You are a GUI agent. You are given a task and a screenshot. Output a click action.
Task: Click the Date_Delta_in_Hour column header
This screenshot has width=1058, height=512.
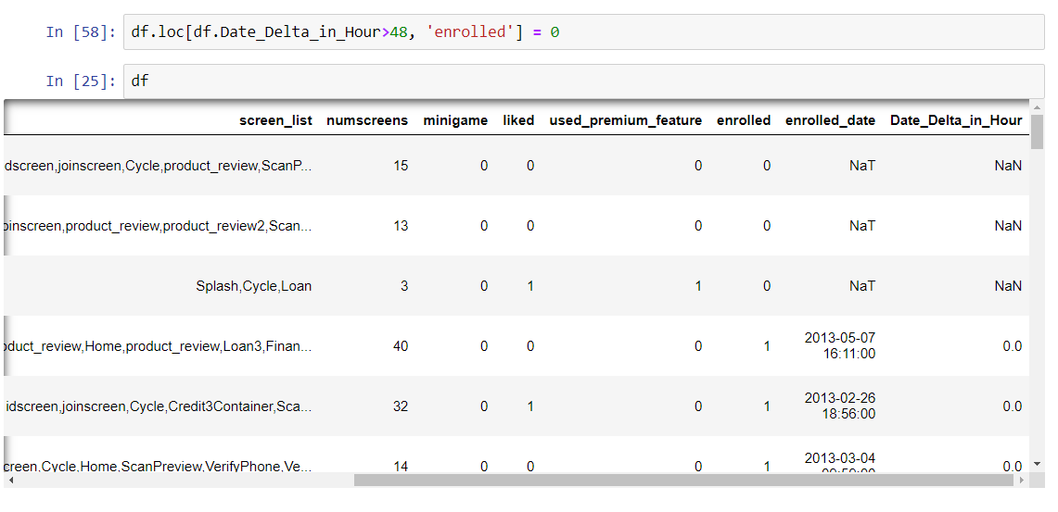pyautogui.click(x=956, y=120)
